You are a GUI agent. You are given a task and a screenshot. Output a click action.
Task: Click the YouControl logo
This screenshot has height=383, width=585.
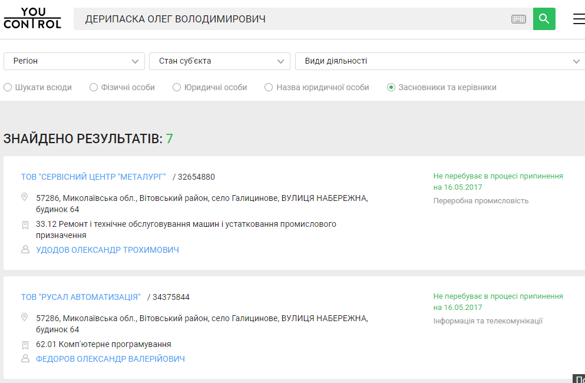click(32, 18)
